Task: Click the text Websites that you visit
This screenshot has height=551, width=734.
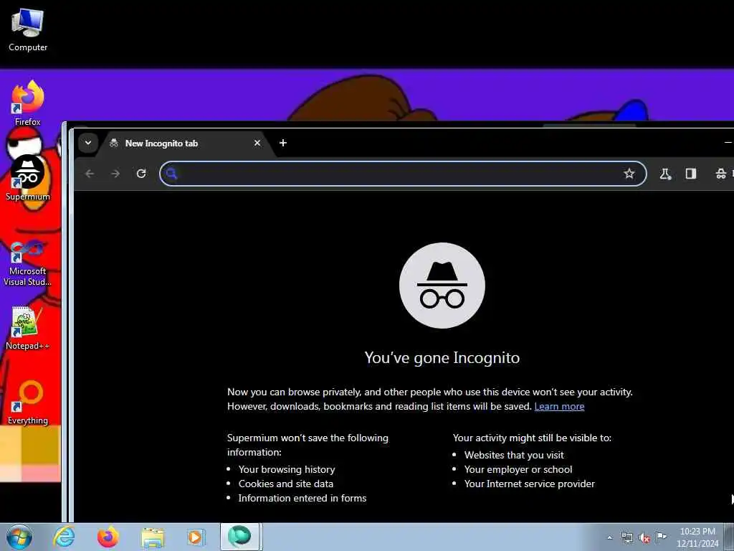Action: 514,455
